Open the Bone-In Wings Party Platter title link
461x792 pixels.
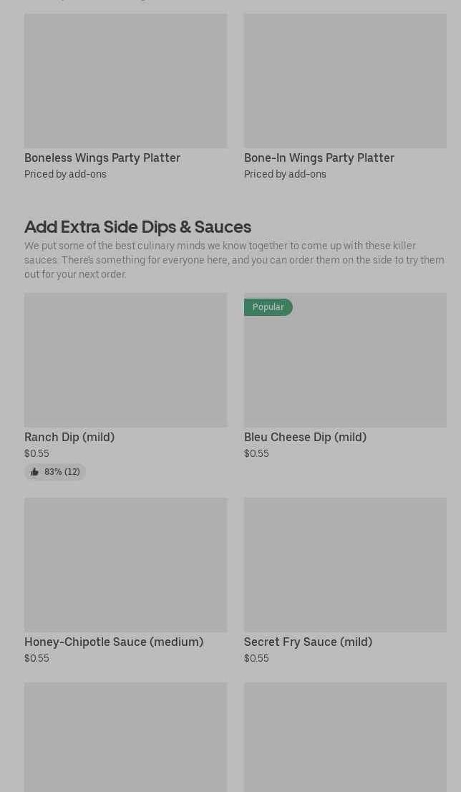pos(319,158)
